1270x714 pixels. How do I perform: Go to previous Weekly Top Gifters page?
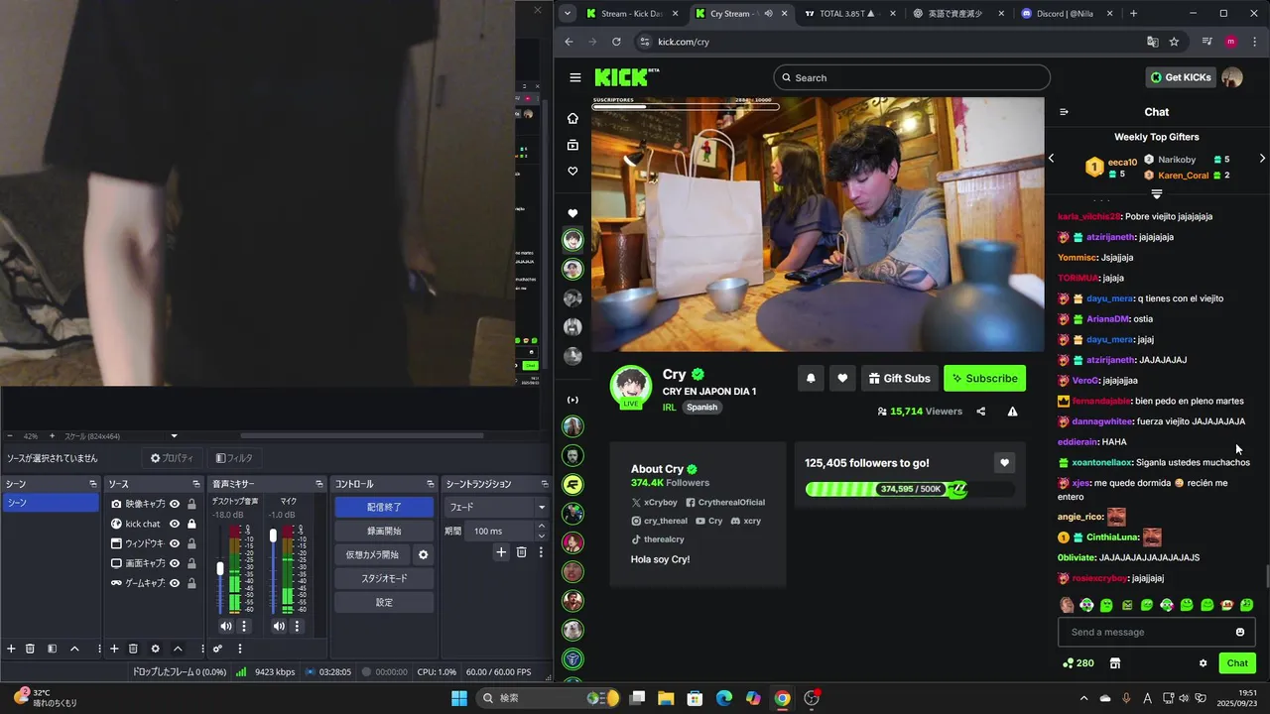[x=1051, y=159]
